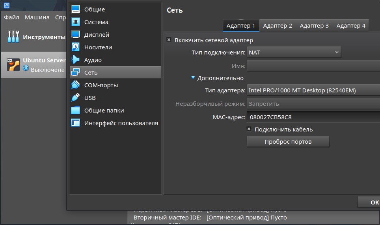The height and width of the screenshot is (225, 380).
Task: Open the Общие settings icon
Action: [75, 9]
